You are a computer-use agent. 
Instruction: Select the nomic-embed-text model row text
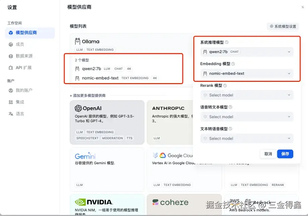(100, 78)
